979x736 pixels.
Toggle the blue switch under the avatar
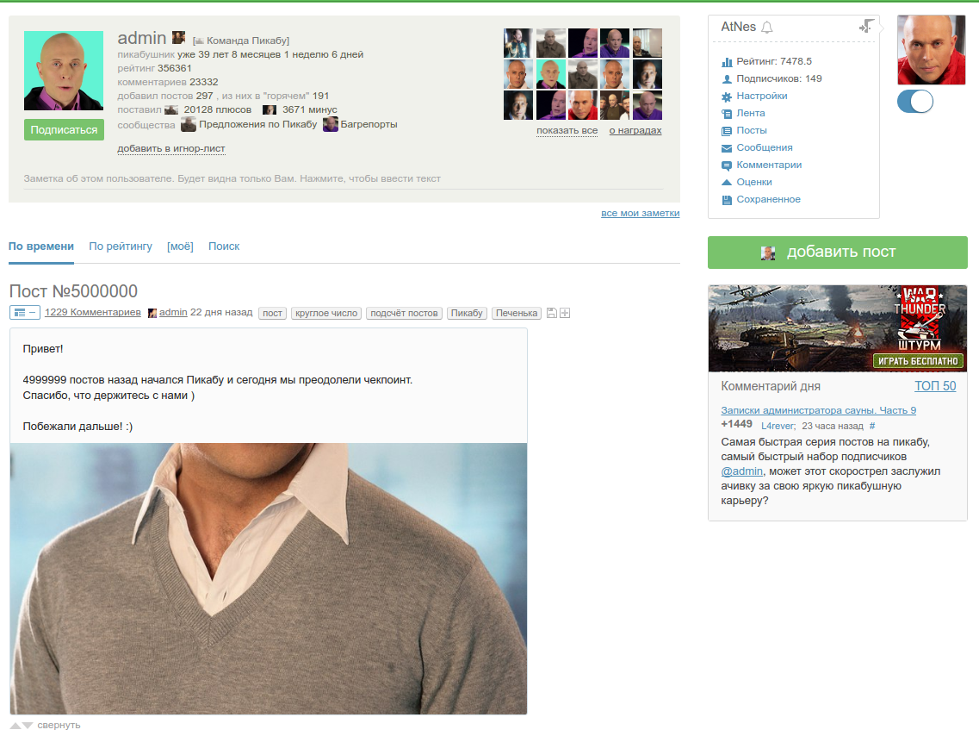[x=915, y=101]
